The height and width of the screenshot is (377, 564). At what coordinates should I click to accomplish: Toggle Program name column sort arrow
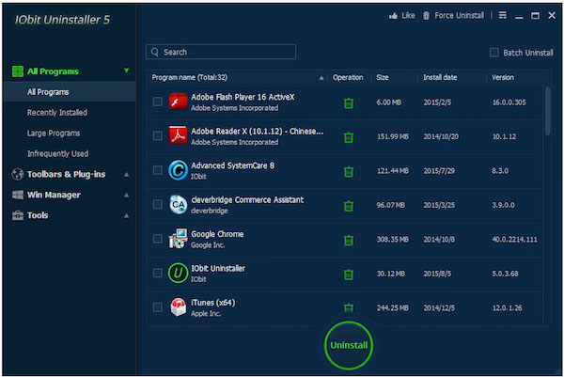321,78
